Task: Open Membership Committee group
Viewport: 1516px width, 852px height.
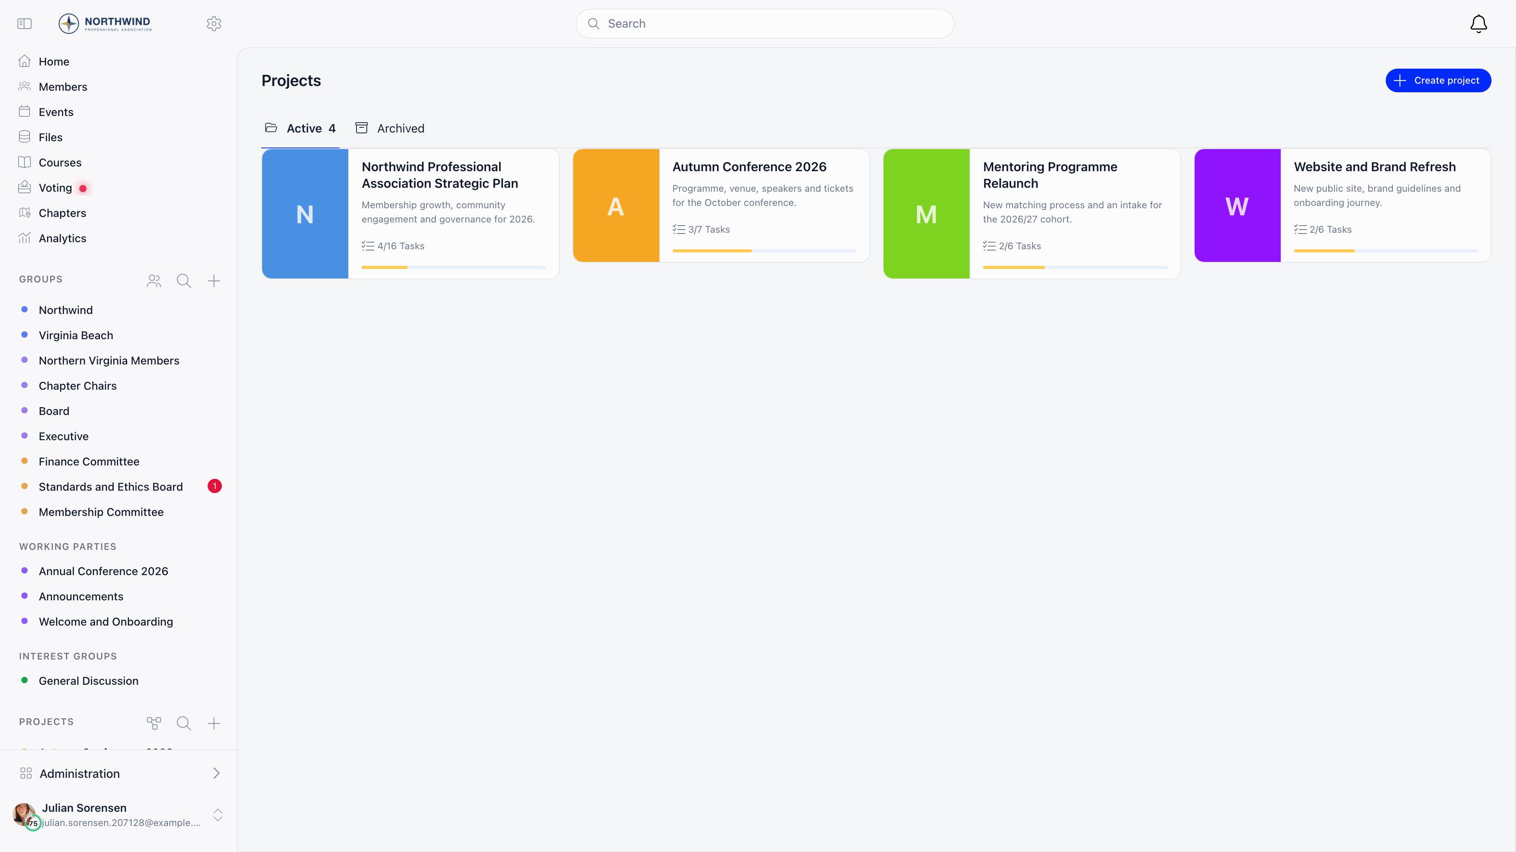Action: 119,512
